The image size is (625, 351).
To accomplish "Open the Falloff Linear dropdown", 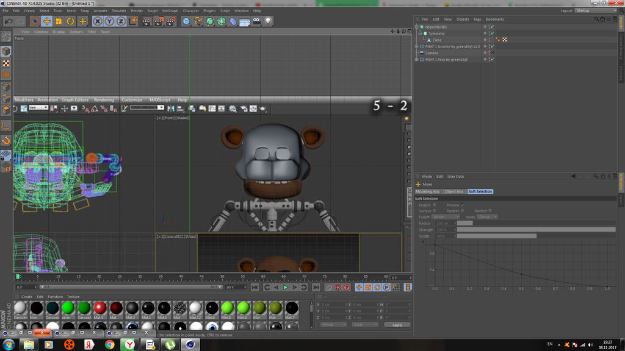I will point(445,217).
